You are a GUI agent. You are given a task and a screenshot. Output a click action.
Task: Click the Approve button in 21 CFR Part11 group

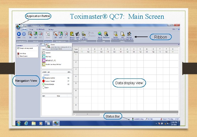[x=92, y=36]
